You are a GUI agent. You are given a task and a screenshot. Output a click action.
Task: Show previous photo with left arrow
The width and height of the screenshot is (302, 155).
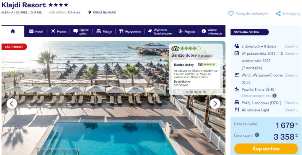pos(12,104)
